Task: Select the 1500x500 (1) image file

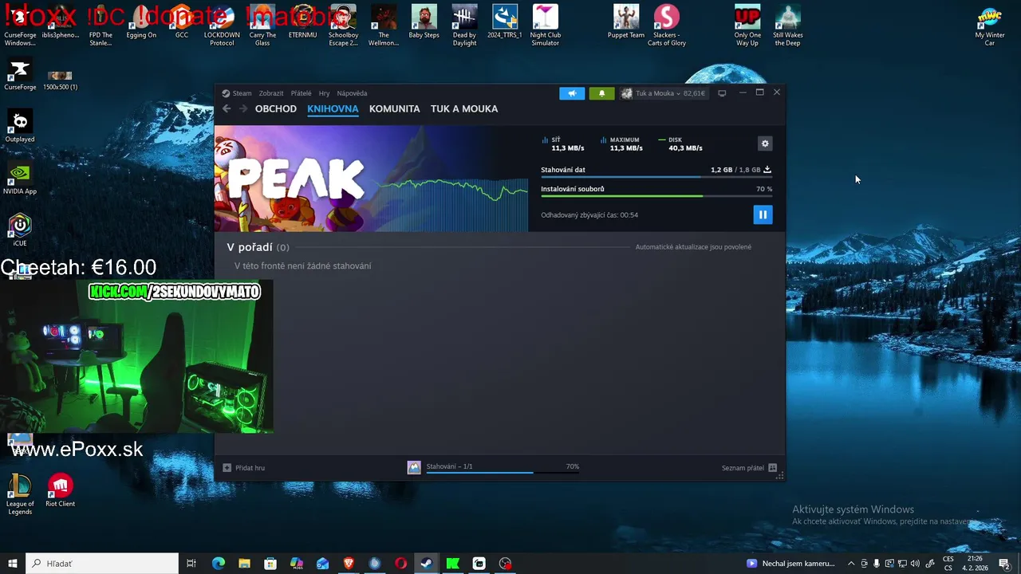Action: click(x=61, y=79)
